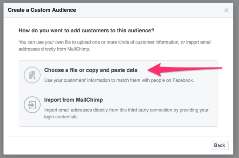The image size is (239, 158).
Task: Click the MailChimp import arrow icon
Action: [x=32, y=105]
